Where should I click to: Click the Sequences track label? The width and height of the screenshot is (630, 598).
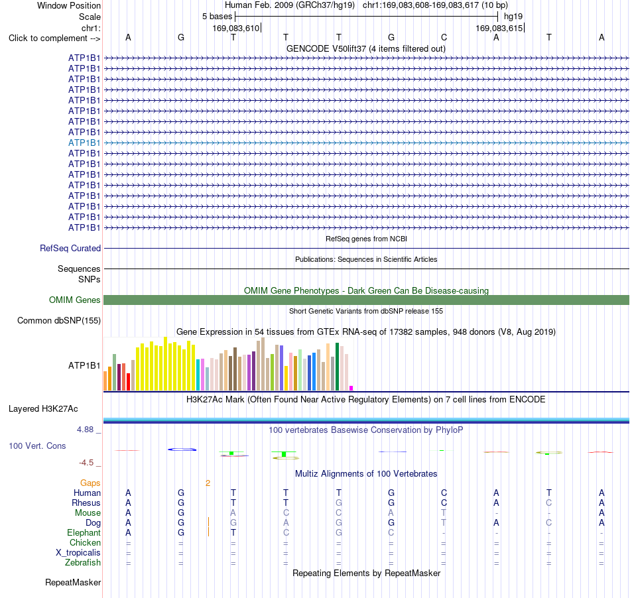pyautogui.click(x=79, y=269)
